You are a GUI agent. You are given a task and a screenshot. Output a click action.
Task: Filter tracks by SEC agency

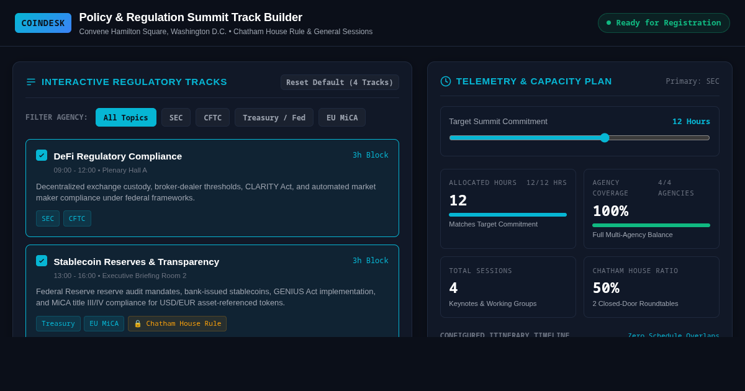point(176,117)
